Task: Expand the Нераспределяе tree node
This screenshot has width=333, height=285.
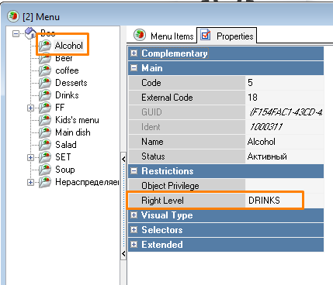Action: point(30,182)
